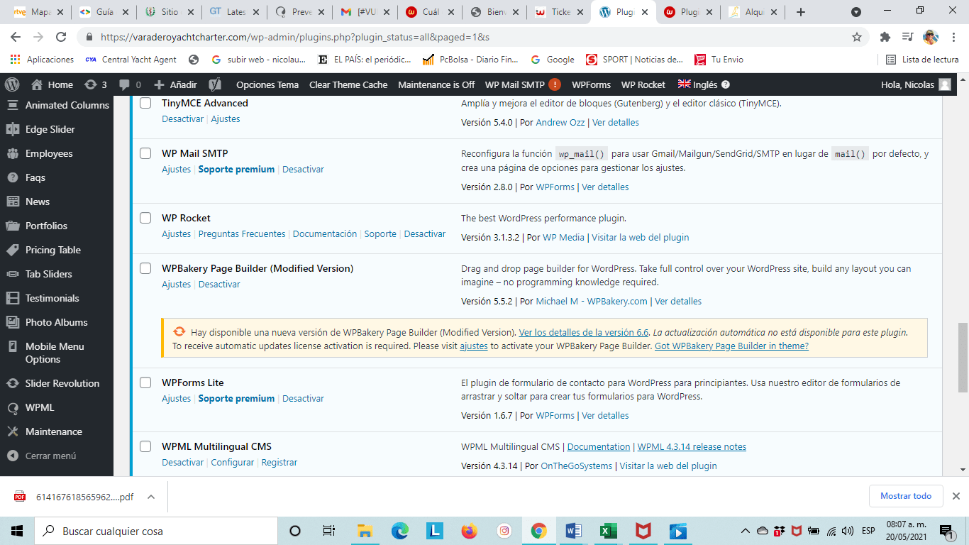The image size is (969, 545).
Task: Open the Animated Columns sidebar item
Action: click(57, 105)
